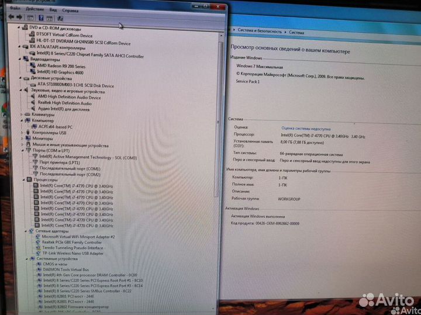Viewport: 421px width, 315px height.
Task: Select Аудио Intel(R) для дисплеев
Action: click(x=64, y=109)
